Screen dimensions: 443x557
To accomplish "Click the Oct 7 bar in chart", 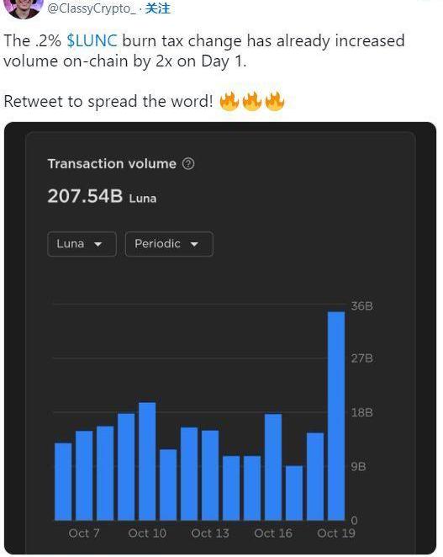I will [x=84, y=475].
